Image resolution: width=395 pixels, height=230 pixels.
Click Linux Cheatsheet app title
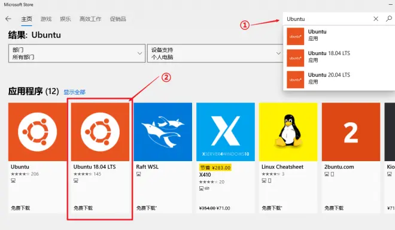point(282,167)
